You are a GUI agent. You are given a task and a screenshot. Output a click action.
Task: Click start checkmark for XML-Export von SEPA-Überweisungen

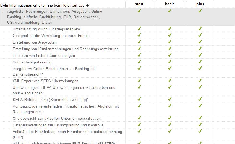point(139,80)
